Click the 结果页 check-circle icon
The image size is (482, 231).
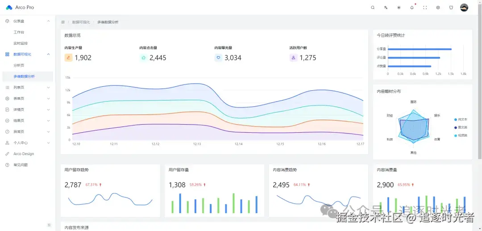[x=8, y=121]
